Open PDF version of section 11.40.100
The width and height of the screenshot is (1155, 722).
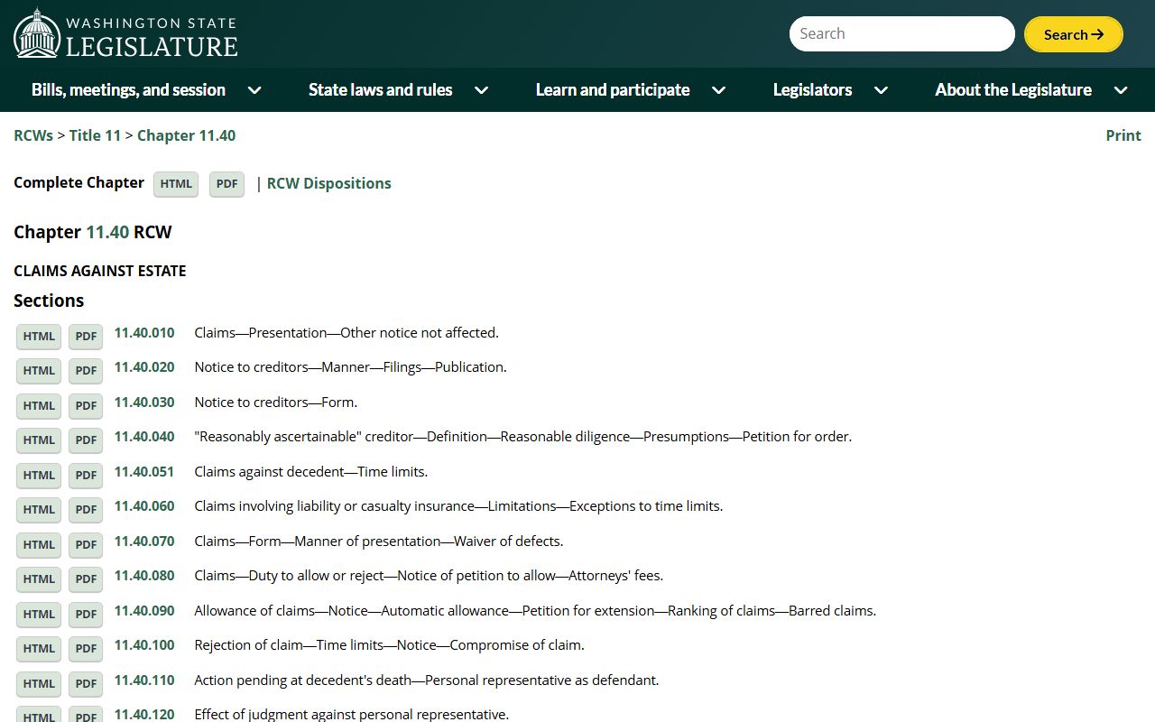(86, 648)
